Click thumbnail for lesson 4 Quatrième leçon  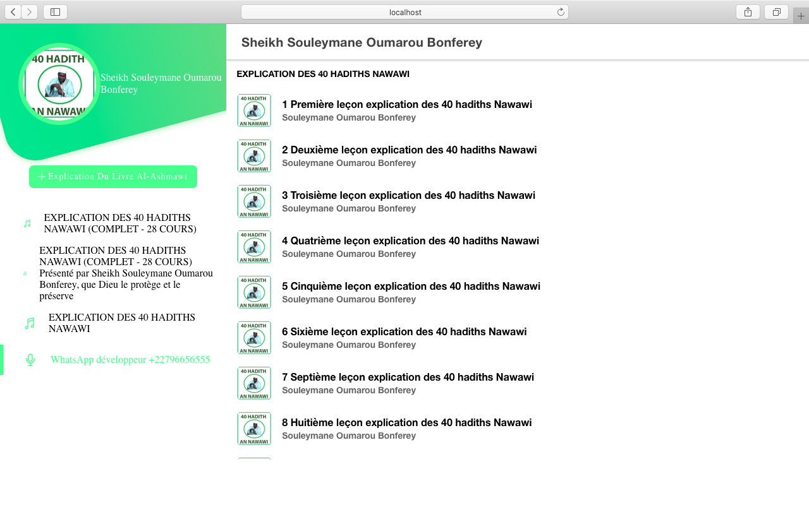point(254,247)
